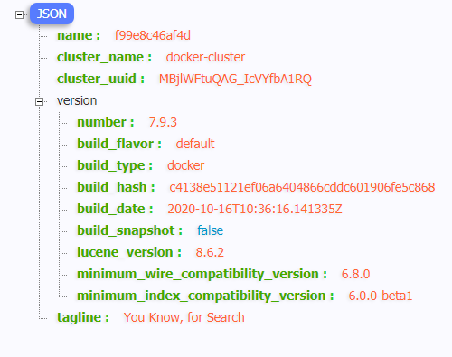452x357 pixels.
Task: Collapse the version node
Action: point(39,101)
